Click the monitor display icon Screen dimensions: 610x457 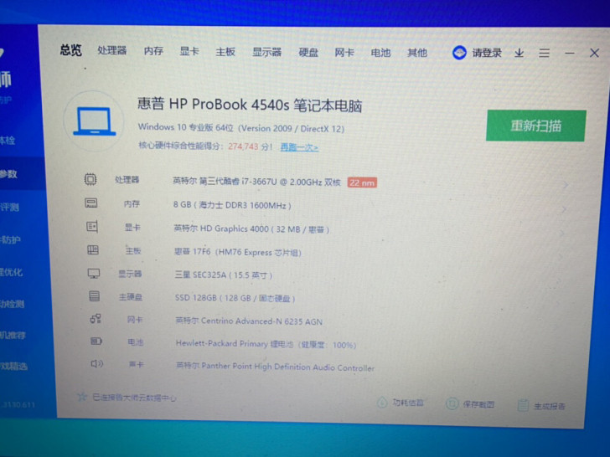(93, 274)
